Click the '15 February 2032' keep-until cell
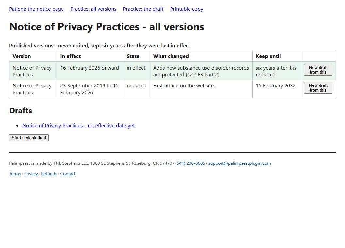The width and height of the screenshot is (345, 248). 277,89
